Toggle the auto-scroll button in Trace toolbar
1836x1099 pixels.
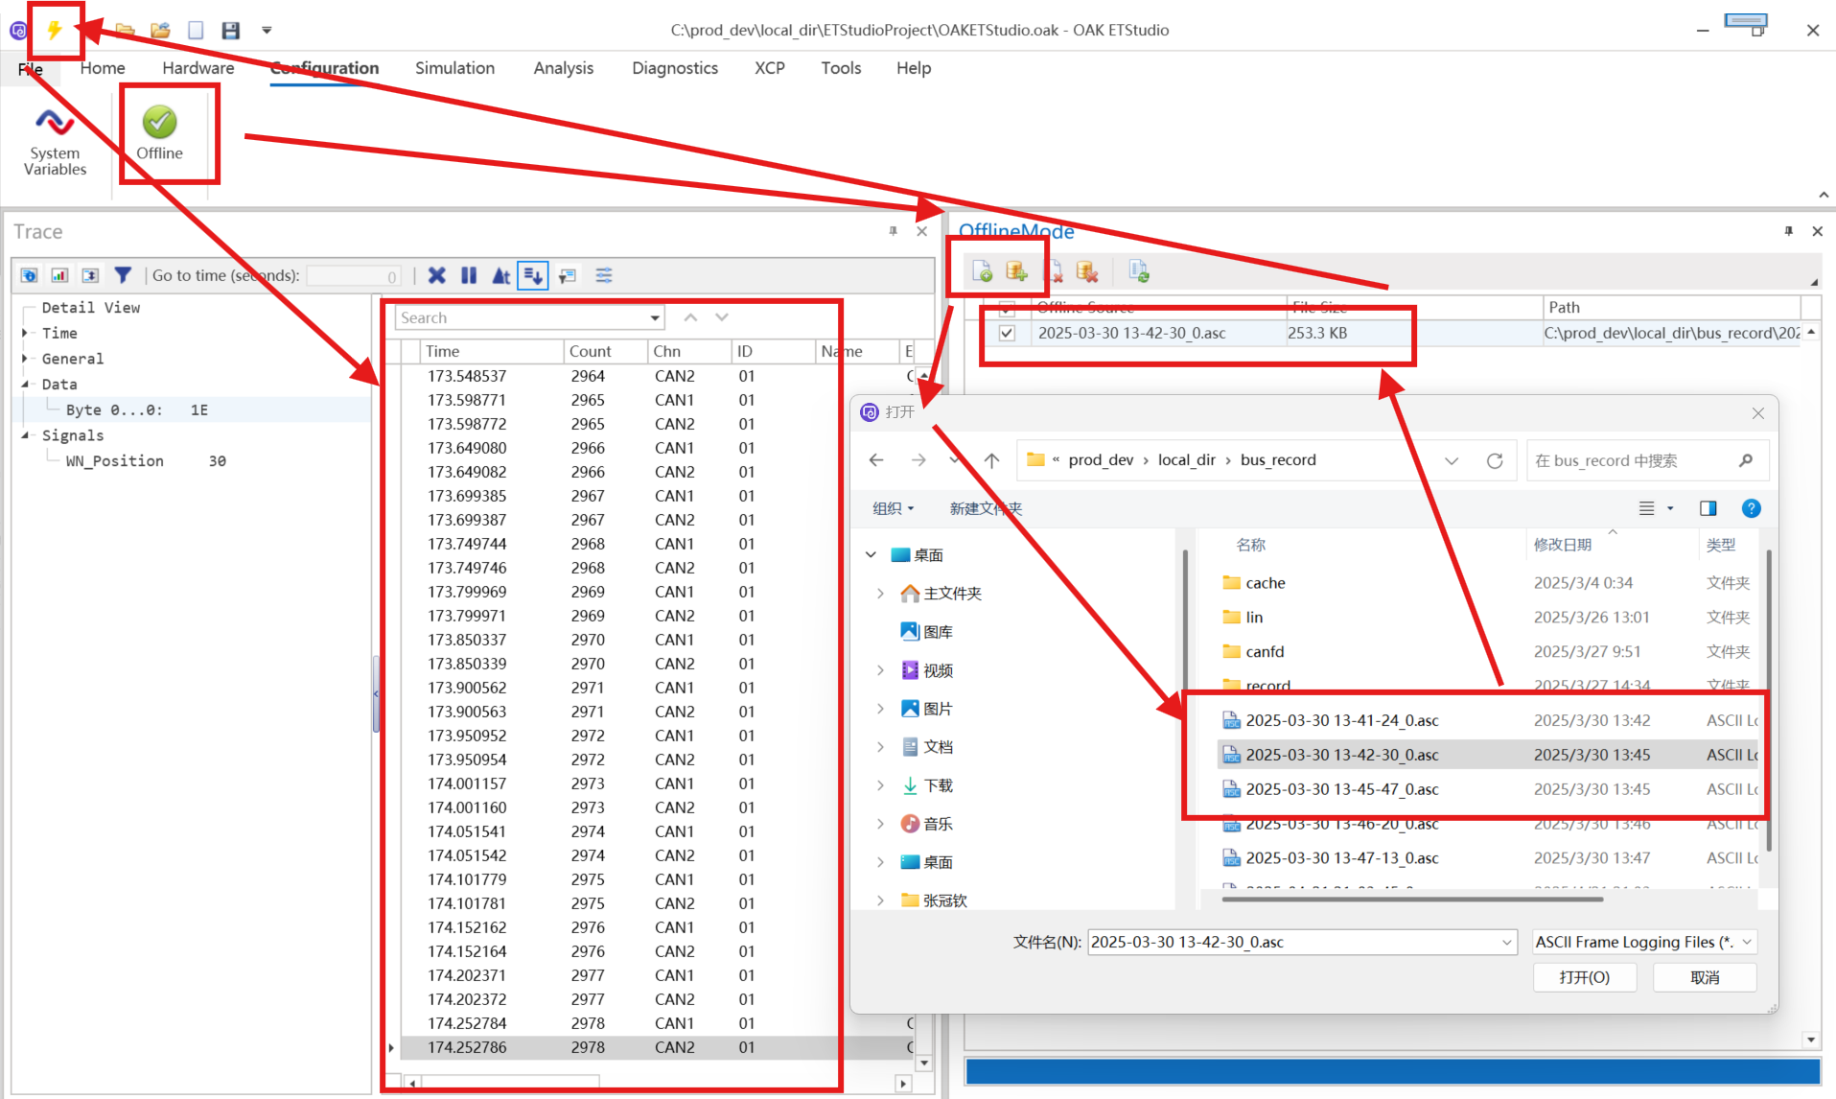(532, 275)
